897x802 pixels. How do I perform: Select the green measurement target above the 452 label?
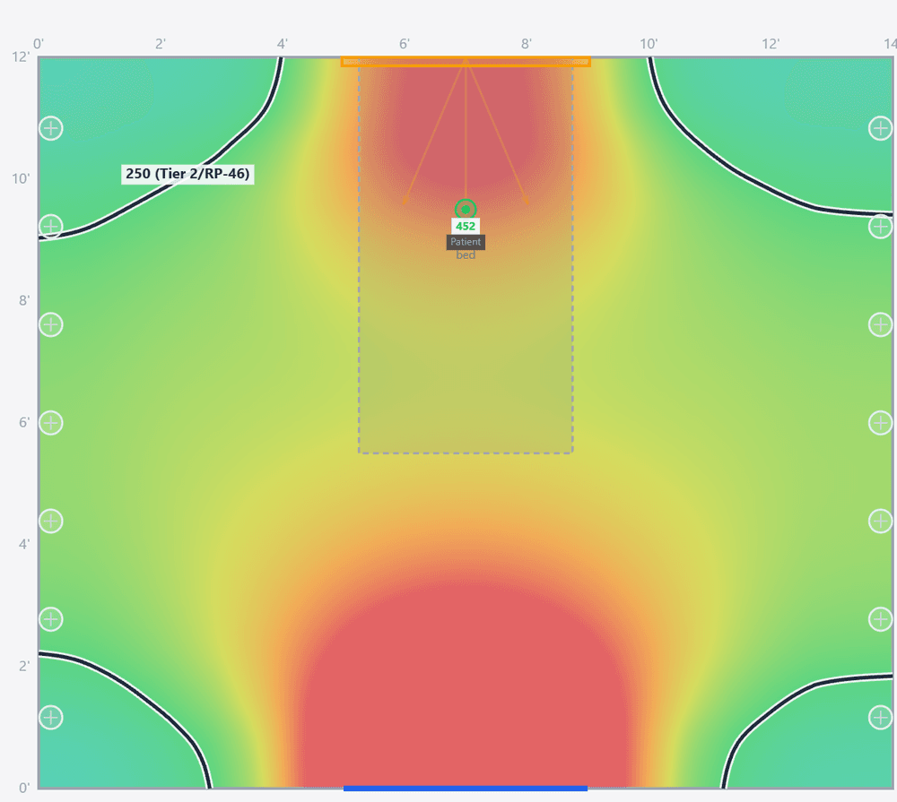point(466,209)
